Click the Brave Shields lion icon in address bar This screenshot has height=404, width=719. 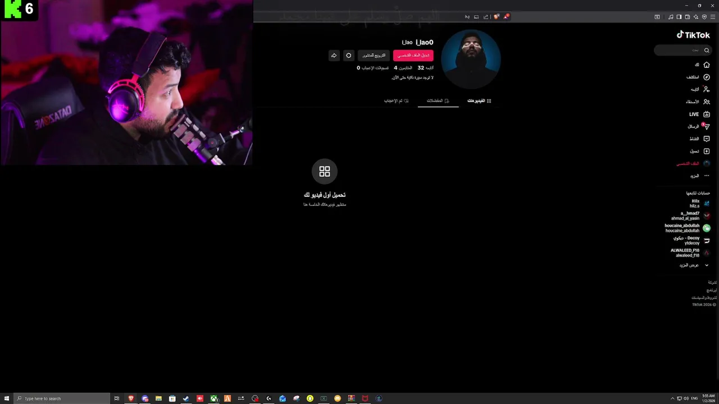pyautogui.click(x=496, y=17)
